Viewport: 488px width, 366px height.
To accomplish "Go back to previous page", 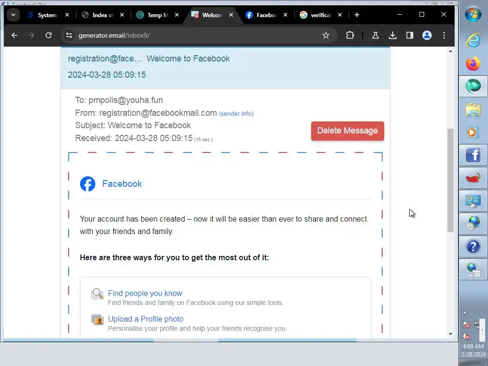I will (14, 35).
